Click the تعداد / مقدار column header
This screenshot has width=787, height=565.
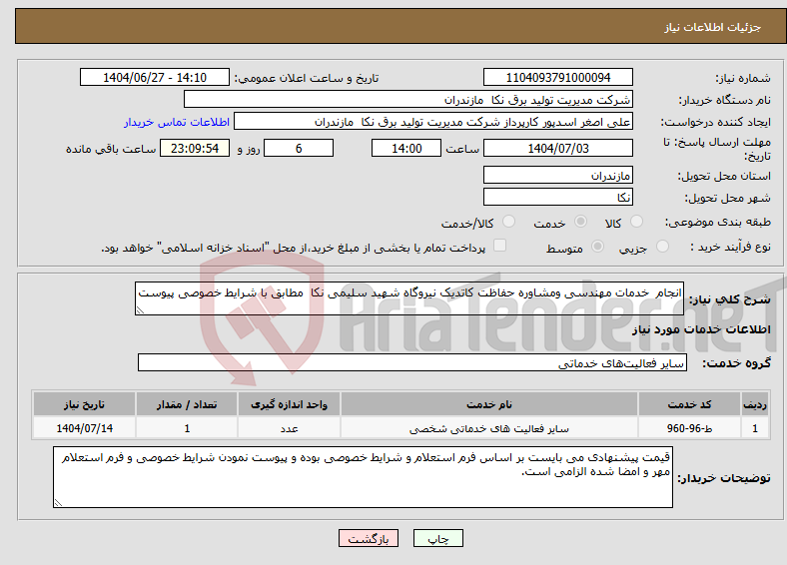[x=187, y=404]
